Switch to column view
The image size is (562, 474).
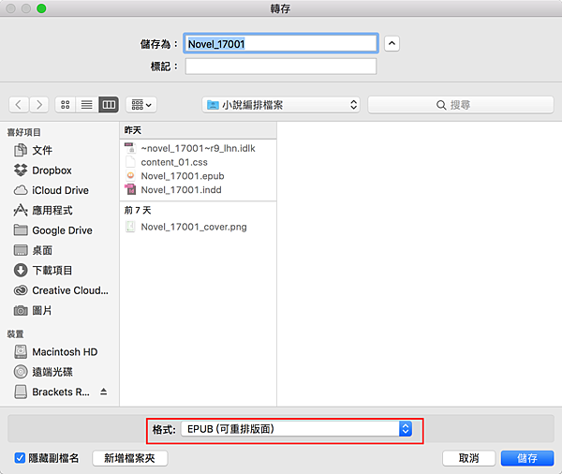point(109,105)
